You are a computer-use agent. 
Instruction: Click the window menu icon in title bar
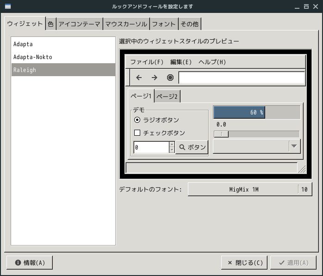(8, 6)
